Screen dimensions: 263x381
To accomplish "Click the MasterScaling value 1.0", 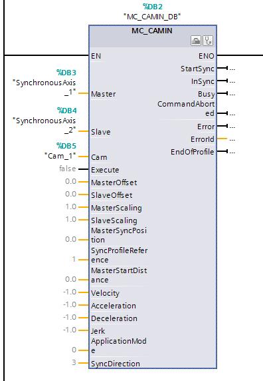I will (70, 206).
